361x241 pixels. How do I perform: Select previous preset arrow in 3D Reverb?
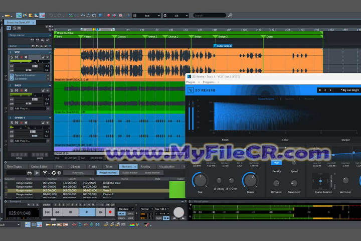click(x=325, y=90)
